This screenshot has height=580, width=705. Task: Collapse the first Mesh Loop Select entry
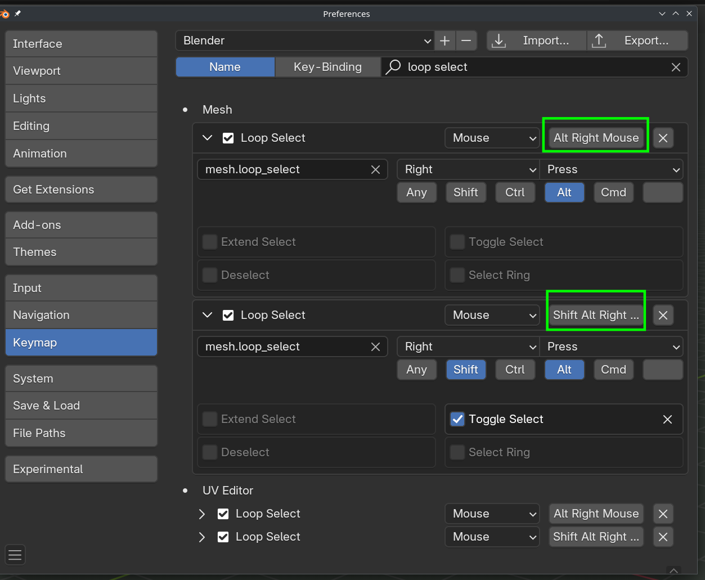click(207, 138)
